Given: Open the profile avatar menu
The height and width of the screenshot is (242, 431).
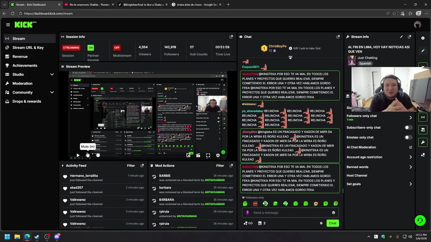Looking at the screenshot, I should coord(418,25).
